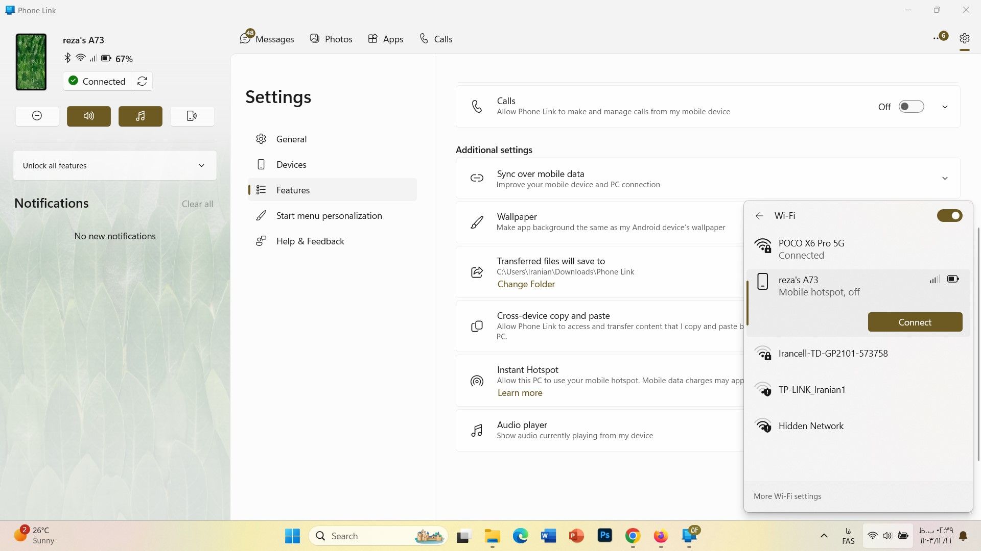Select Features in settings sidebar

(x=332, y=190)
